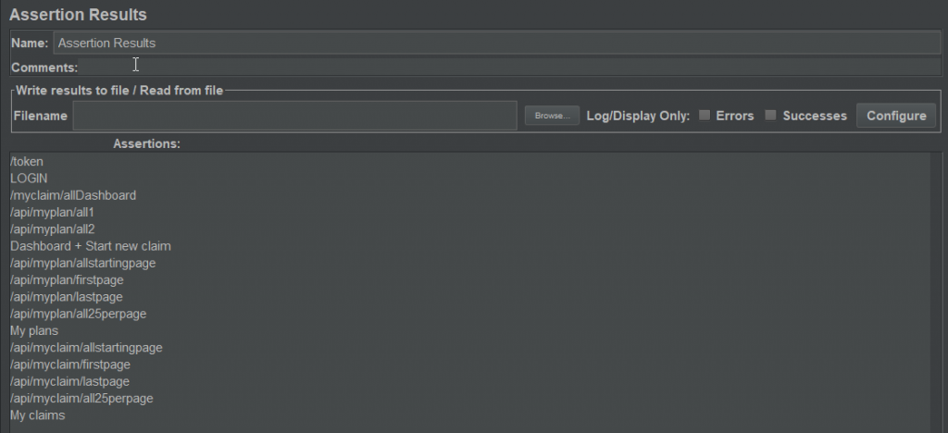Select /api/myclaim/lastpage entry
The image size is (948, 433).
click(x=70, y=382)
